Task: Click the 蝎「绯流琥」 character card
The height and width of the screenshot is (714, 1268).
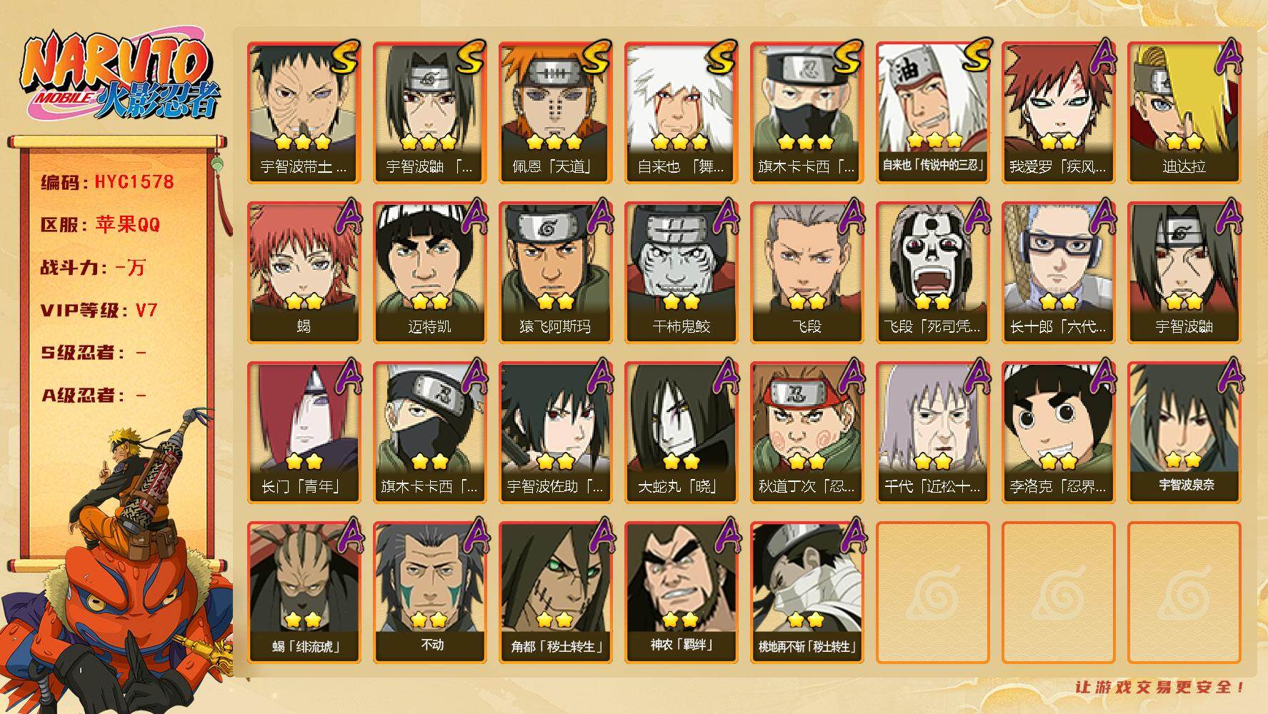Action: pyautogui.click(x=304, y=593)
